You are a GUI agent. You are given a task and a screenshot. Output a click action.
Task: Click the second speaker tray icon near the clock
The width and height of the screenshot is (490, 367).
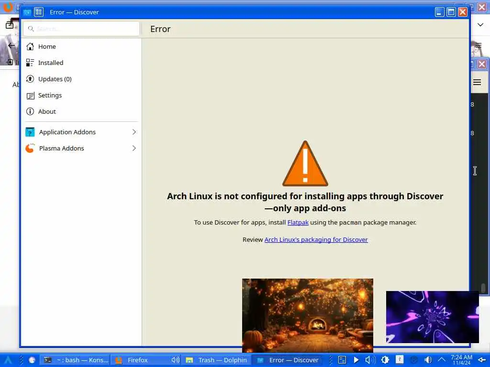tap(428, 360)
